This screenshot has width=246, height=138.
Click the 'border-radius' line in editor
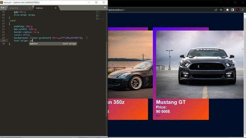(x=27, y=32)
